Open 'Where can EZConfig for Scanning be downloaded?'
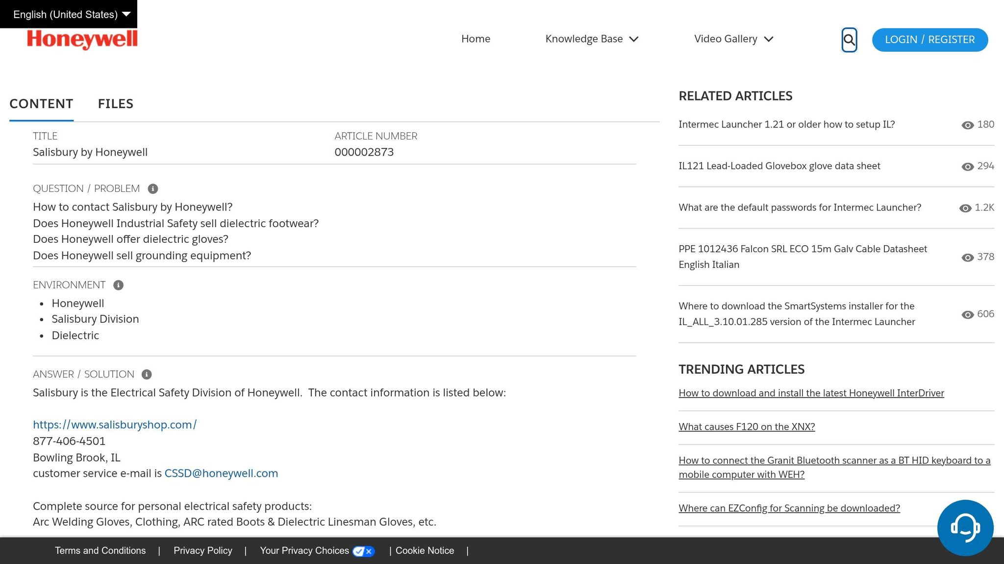 click(x=789, y=508)
